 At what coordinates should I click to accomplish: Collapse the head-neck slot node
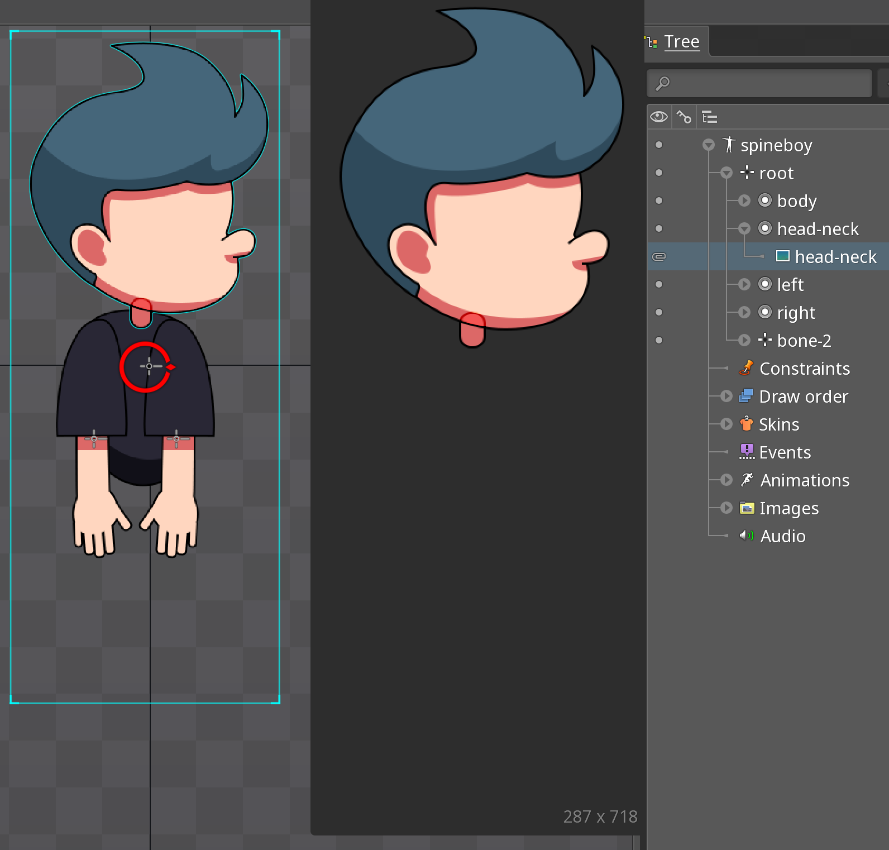coord(744,228)
